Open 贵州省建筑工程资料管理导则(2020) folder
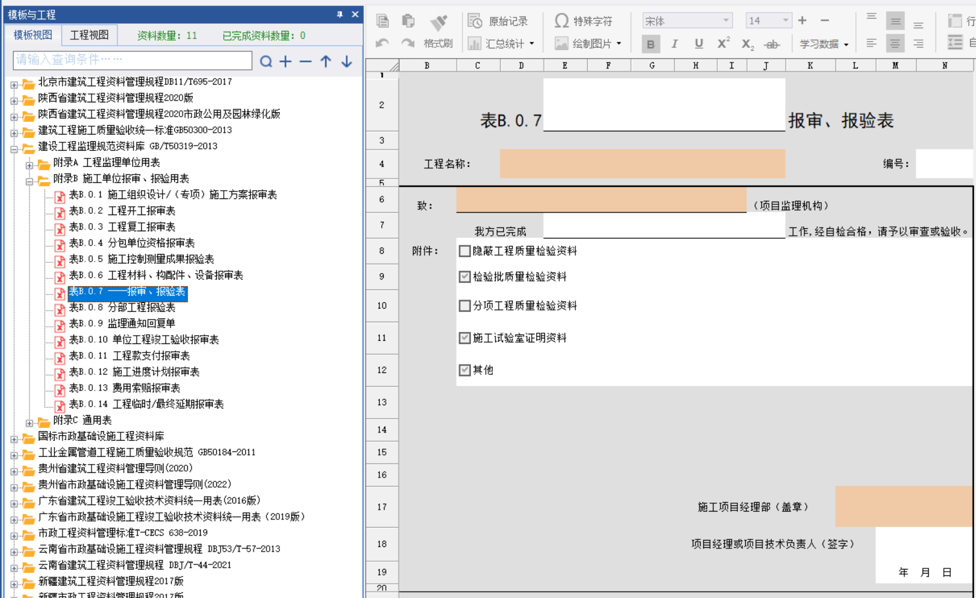Screen dimensions: 976x598 (x=115, y=468)
